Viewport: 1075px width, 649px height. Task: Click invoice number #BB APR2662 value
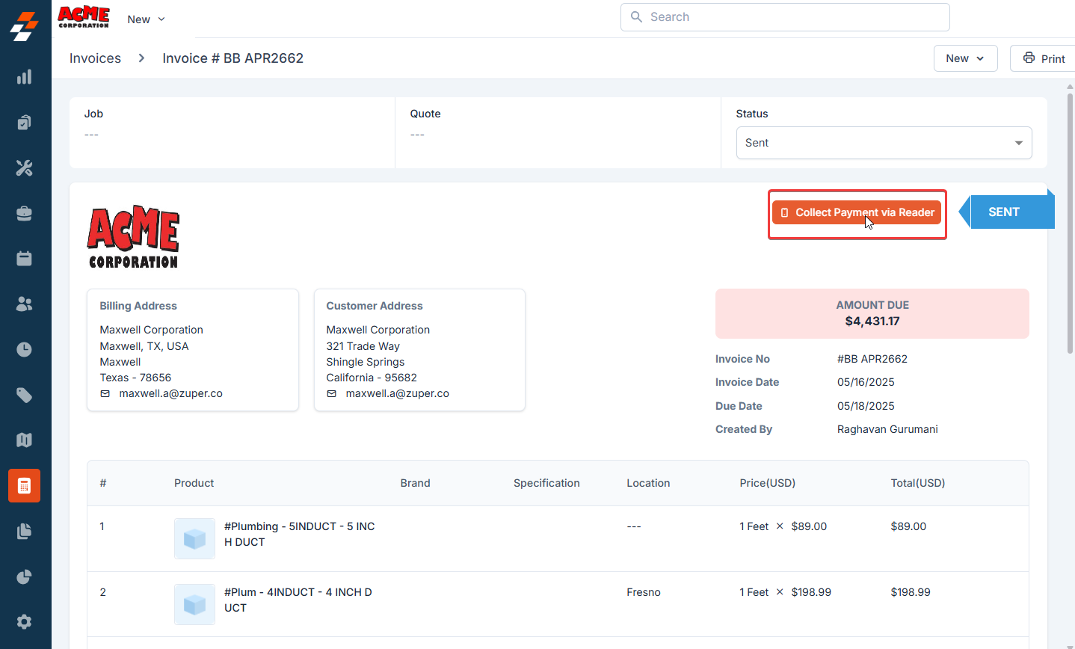(872, 359)
